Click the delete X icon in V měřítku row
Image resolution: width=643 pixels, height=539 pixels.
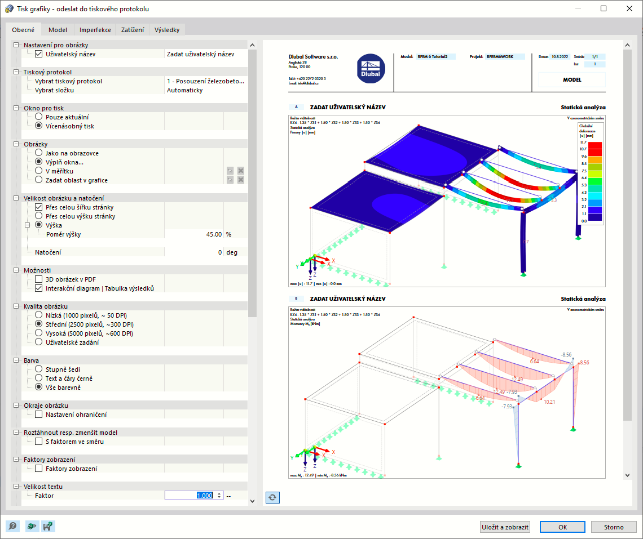241,171
